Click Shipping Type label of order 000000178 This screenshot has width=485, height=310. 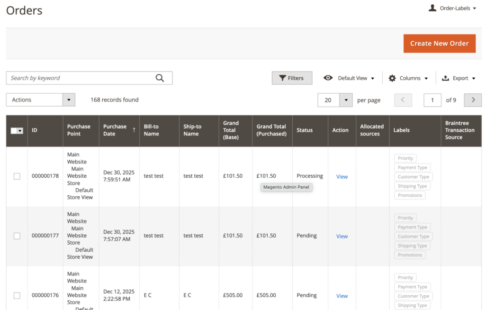[413, 186]
